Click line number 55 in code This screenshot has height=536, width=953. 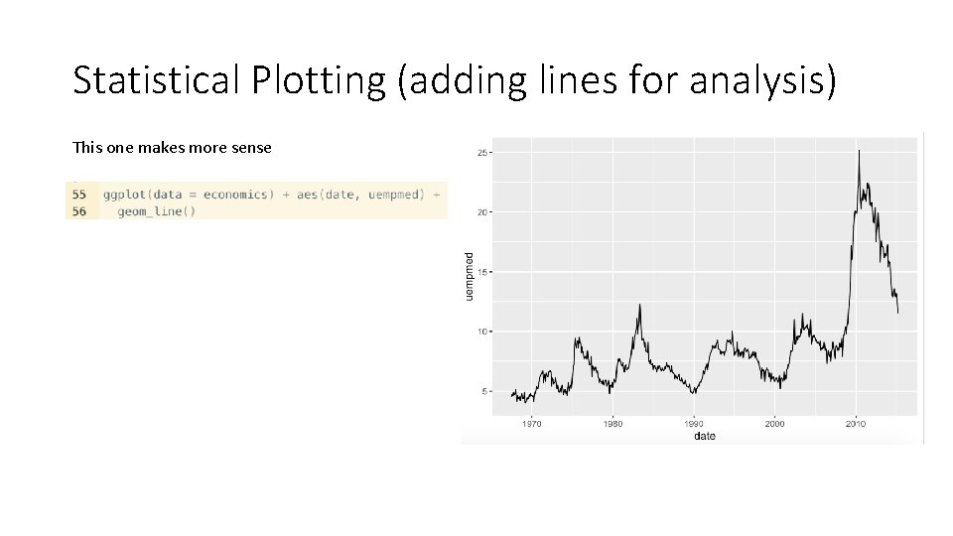(x=79, y=195)
